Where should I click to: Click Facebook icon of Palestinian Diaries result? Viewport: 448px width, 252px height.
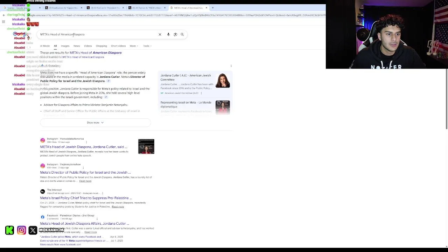[43, 217]
